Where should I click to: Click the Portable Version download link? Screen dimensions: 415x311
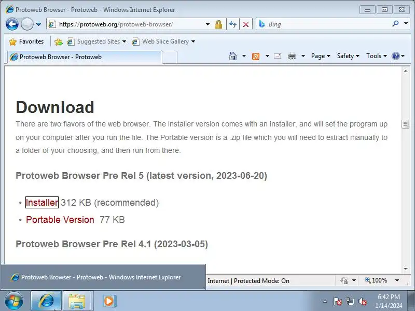click(60, 220)
